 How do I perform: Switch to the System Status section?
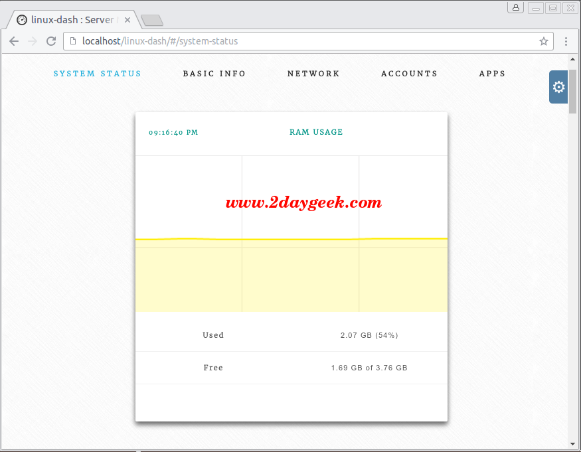coord(97,74)
